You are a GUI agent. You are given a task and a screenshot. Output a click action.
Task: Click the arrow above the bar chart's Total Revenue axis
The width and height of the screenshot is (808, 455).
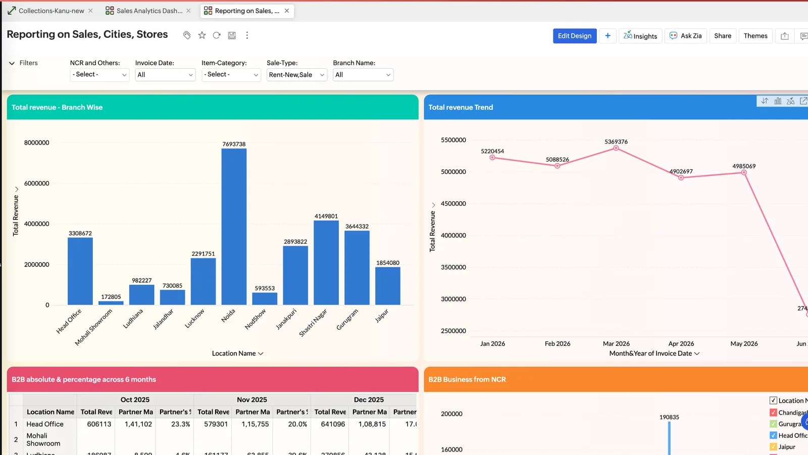point(16,189)
